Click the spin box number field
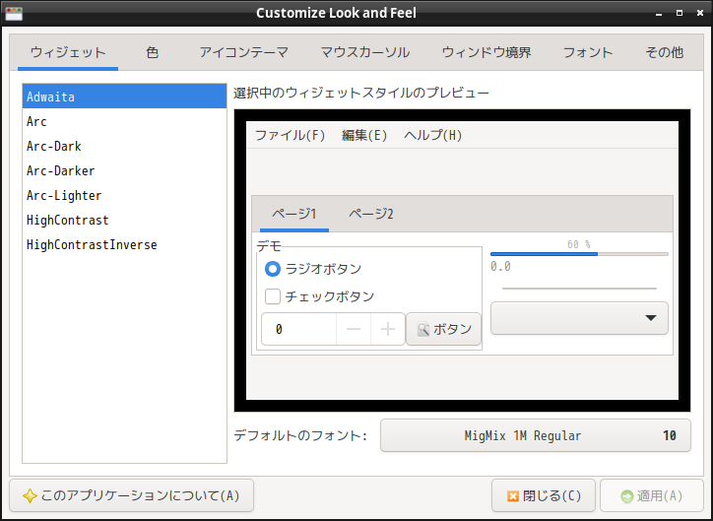Screen dimensions: 713x521 (x=299, y=330)
